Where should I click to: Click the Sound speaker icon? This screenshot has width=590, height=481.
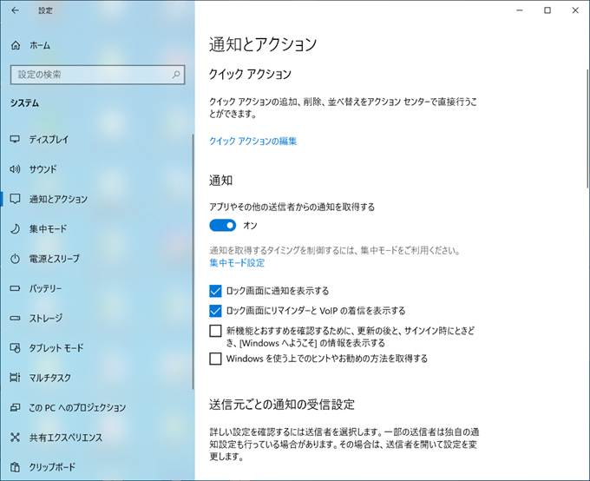pos(15,169)
